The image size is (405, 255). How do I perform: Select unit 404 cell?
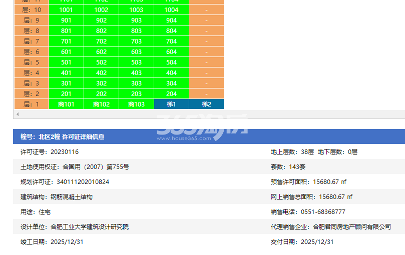(172, 73)
